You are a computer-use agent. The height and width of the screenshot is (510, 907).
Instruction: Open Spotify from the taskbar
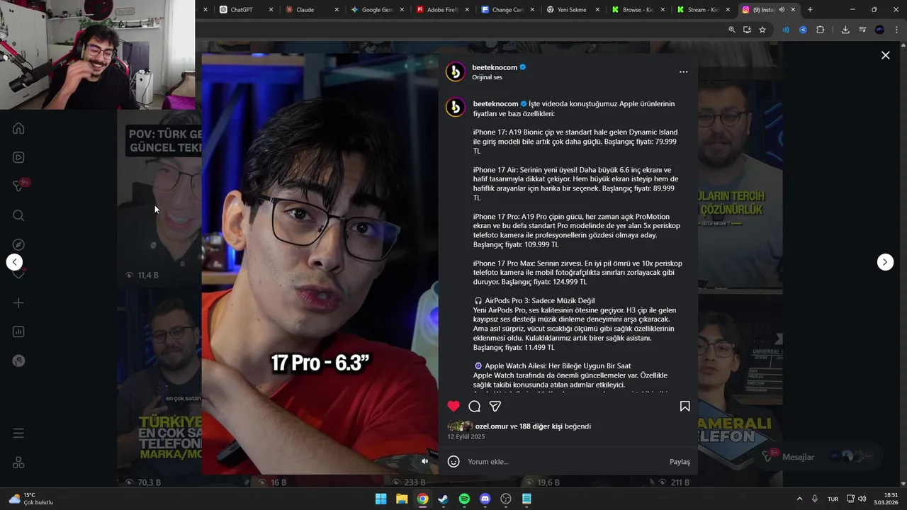464,499
